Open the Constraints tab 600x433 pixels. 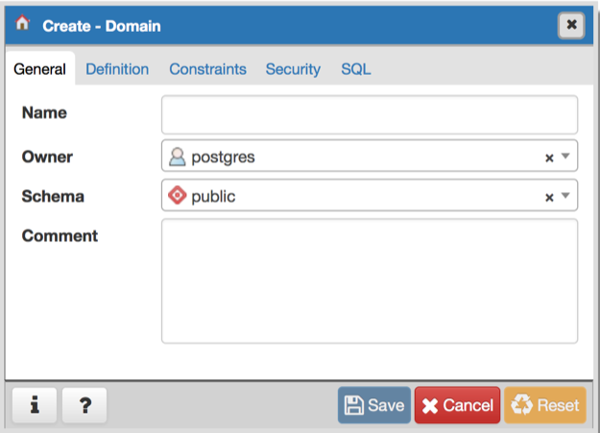207,69
